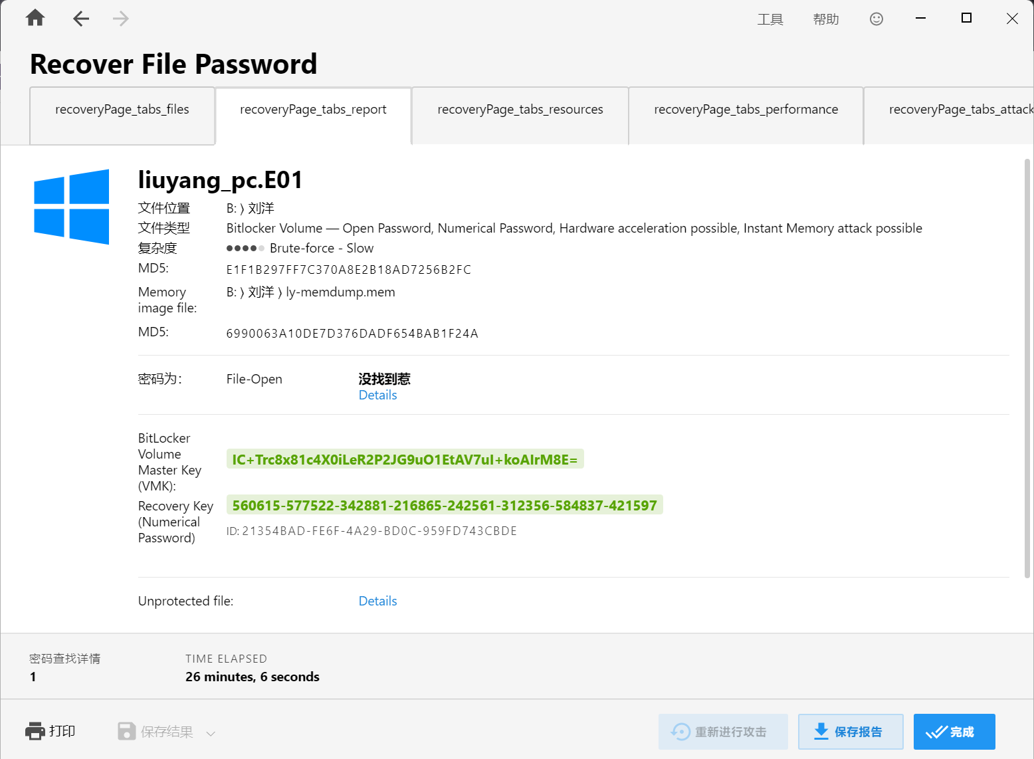1034x759 pixels.
Task: Switch to recoveryPage_tabs_performance tab
Action: point(746,116)
